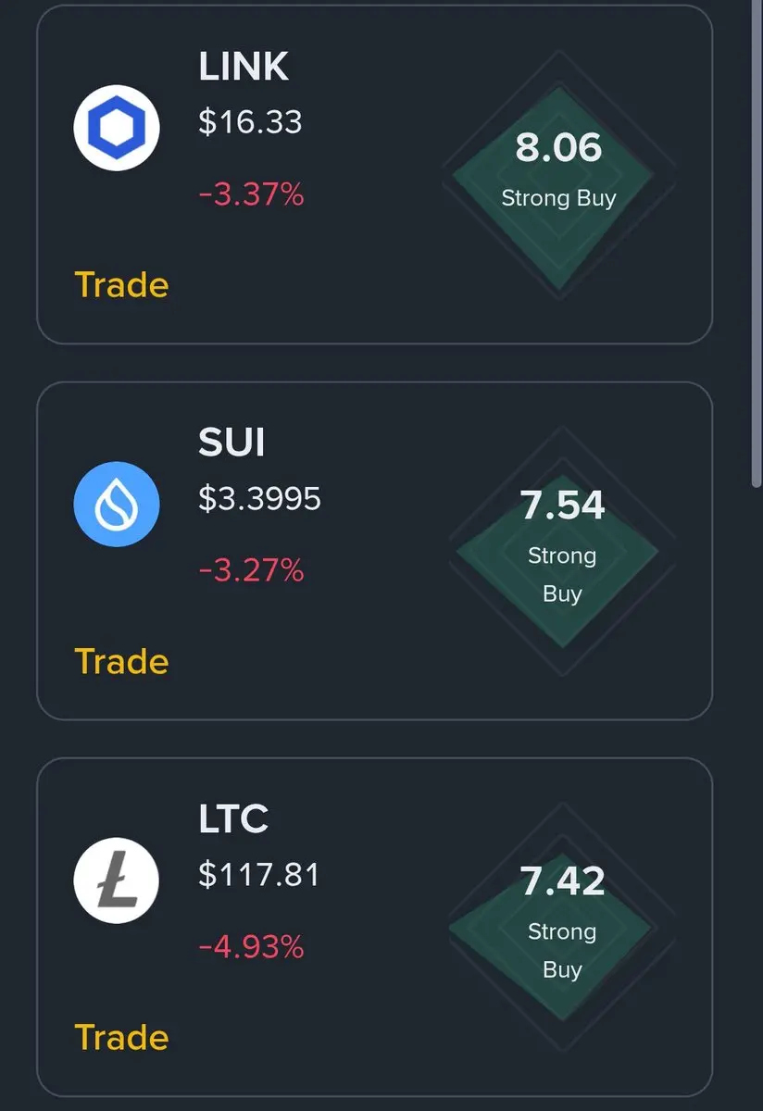Screen dimensions: 763x1111
Task: Click the -3.37% change on LINK
Action: pyautogui.click(x=251, y=195)
